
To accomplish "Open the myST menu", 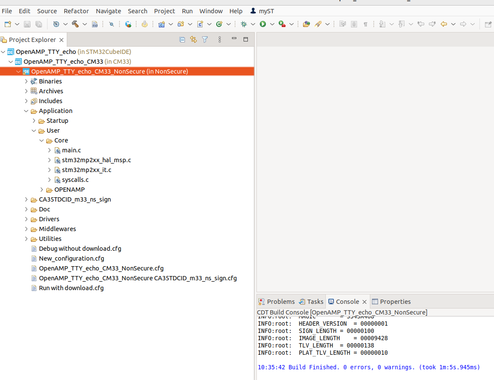I will (262, 11).
